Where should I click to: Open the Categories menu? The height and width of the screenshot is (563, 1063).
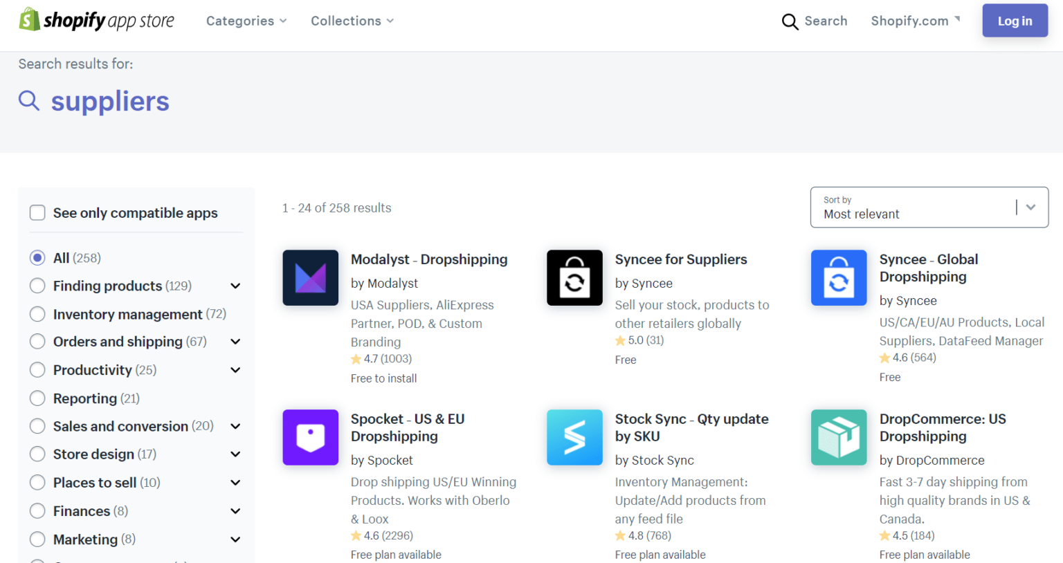246,21
